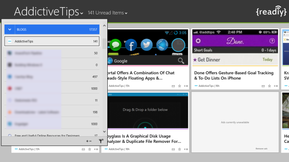Viewport: 289px width, 162px height.
Task: Select the blurred feed row showing 50 unread
Action: (x=52, y=53)
